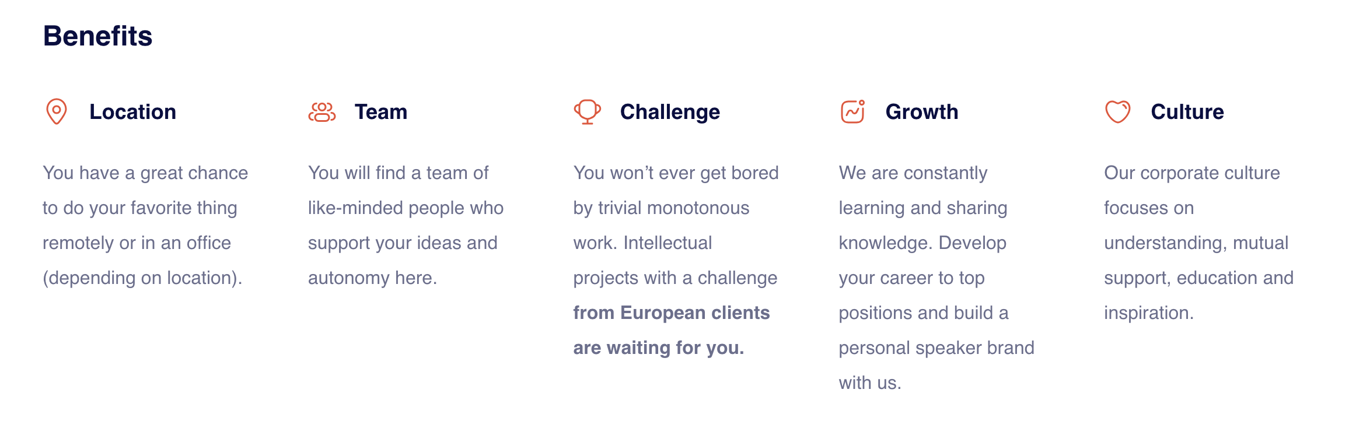The image size is (1349, 421).
Task: Click 'You won't ever get bored' line
Action: pos(676,173)
